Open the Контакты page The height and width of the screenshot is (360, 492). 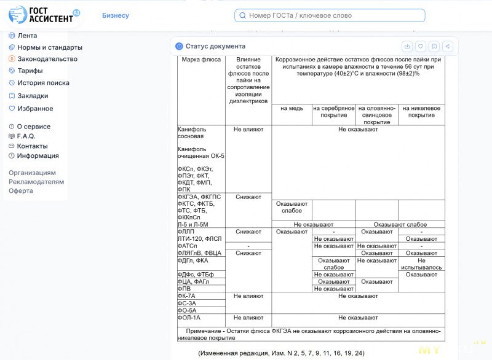click(32, 146)
